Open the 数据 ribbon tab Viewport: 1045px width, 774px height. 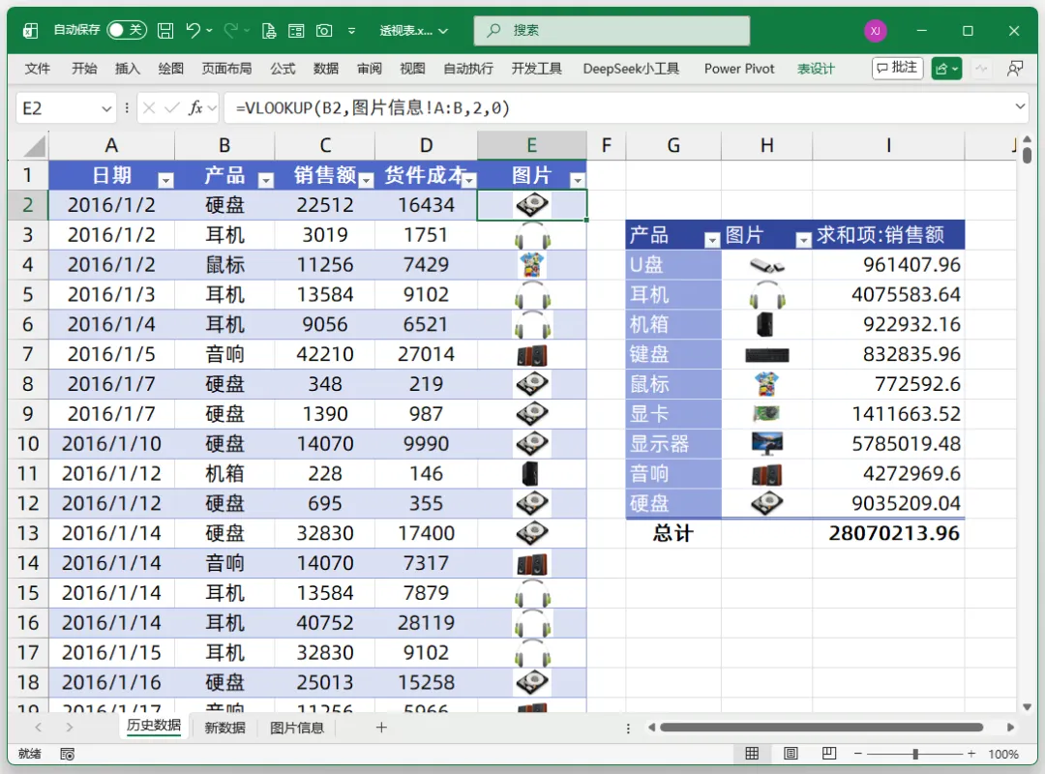pyautogui.click(x=325, y=69)
